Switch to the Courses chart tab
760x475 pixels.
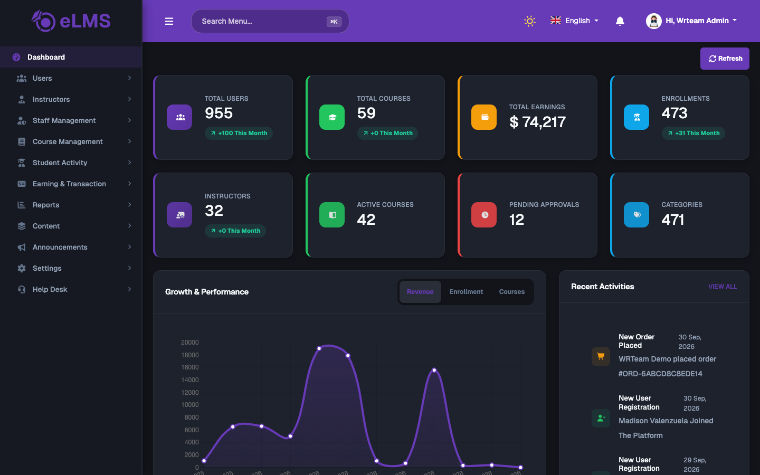point(512,292)
